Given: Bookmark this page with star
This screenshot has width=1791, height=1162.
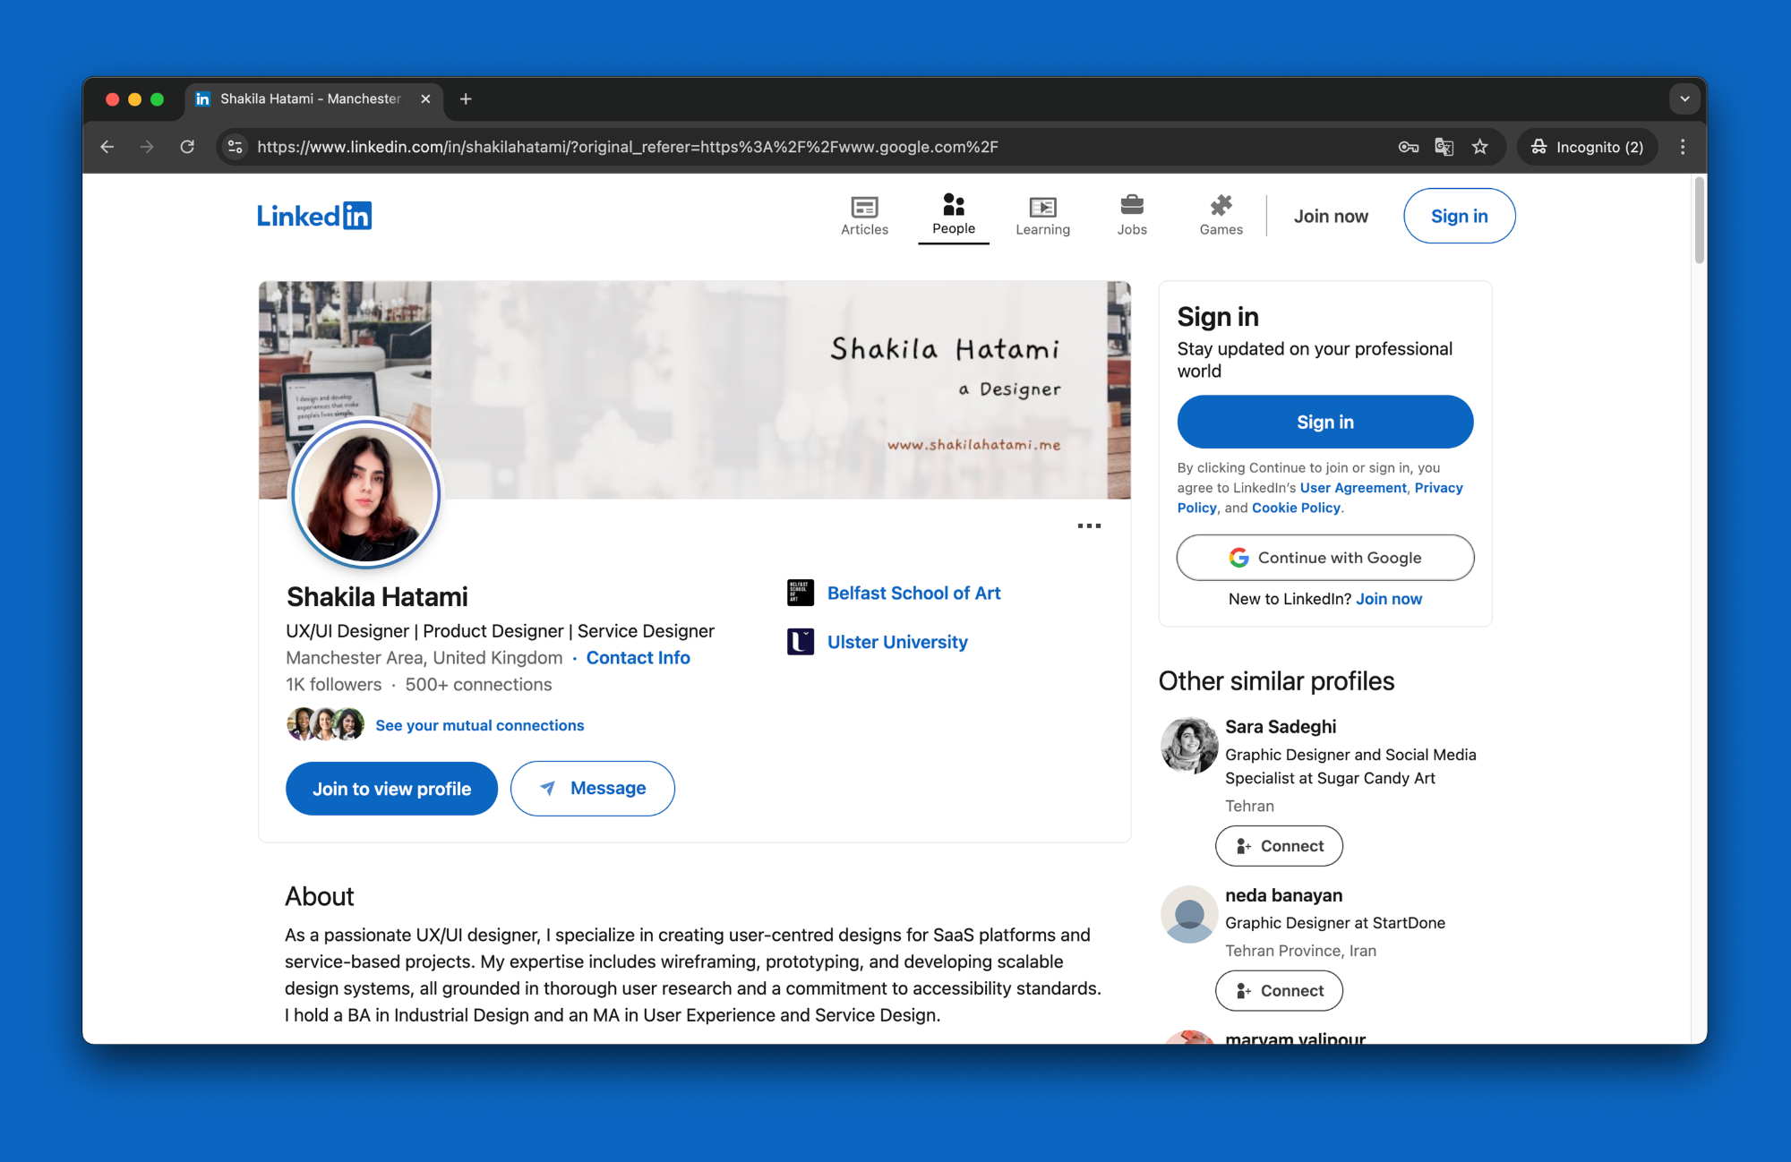Looking at the screenshot, I should [1479, 147].
